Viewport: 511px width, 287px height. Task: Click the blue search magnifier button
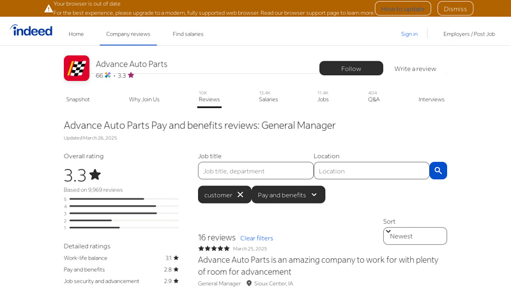click(438, 170)
